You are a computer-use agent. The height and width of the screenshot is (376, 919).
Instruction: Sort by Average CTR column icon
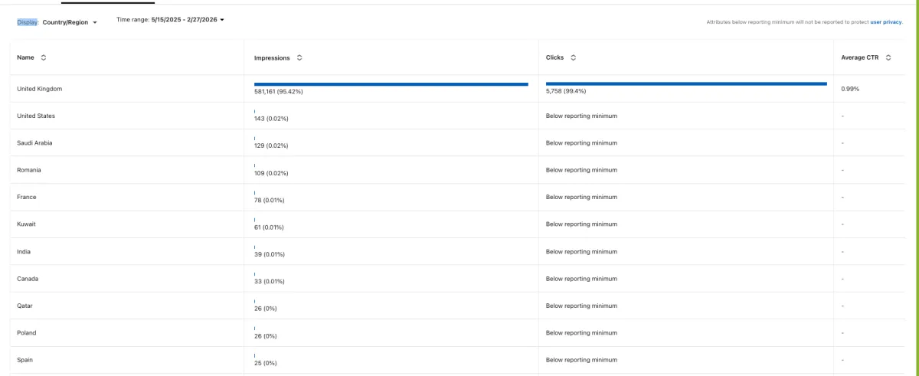(x=888, y=57)
